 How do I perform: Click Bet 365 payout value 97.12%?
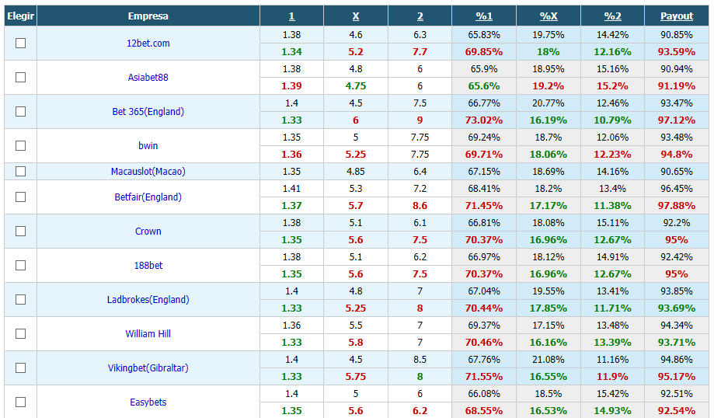pyautogui.click(x=677, y=120)
